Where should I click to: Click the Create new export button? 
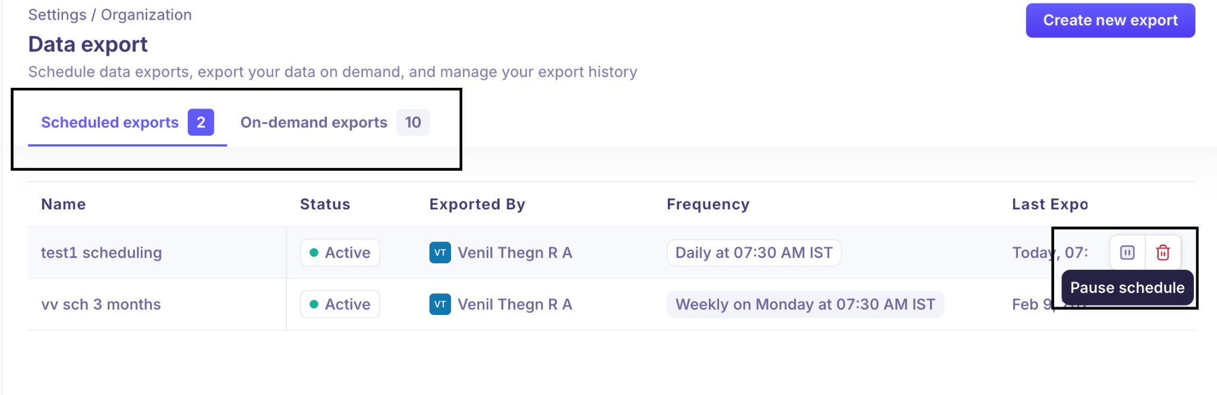pos(1110,20)
